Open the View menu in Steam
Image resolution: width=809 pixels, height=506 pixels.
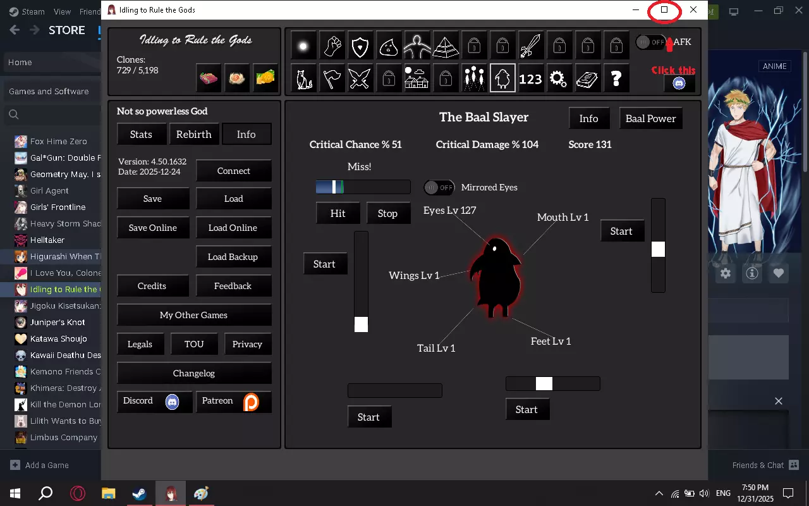point(63,11)
